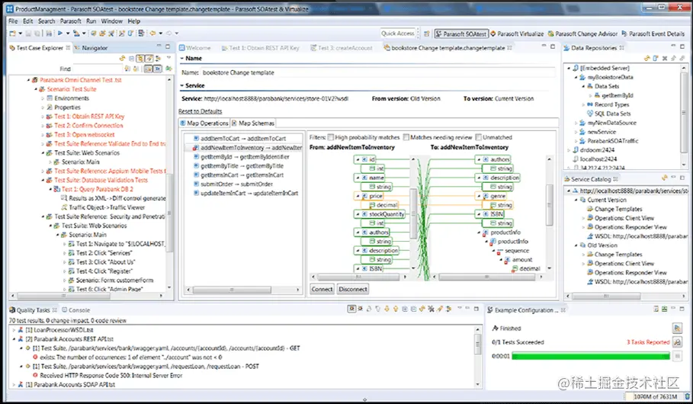The height and width of the screenshot is (404, 693).
Task: Click the Find input field
Action: pos(98,69)
